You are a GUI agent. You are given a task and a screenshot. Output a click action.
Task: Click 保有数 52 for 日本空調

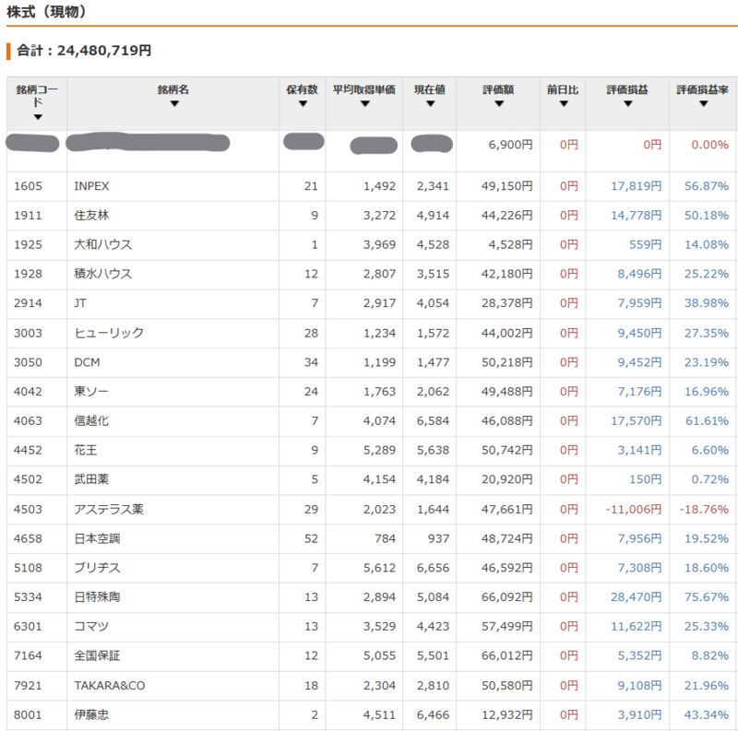pyautogui.click(x=311, y=538)
